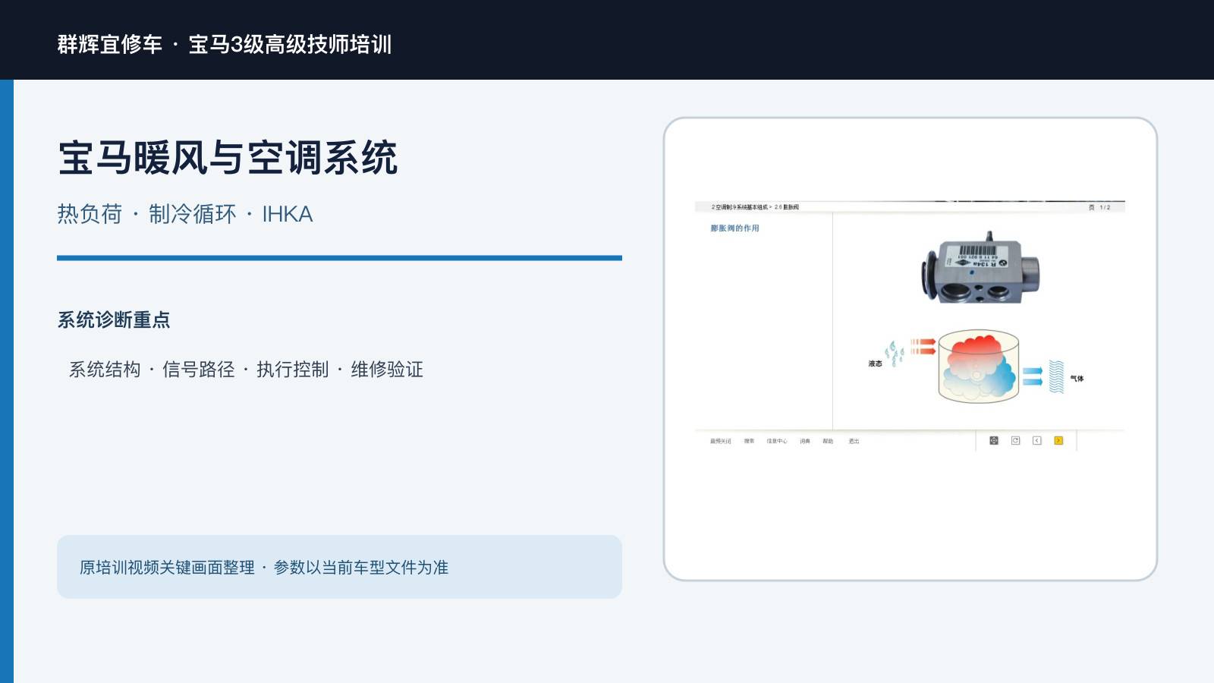Image resolution: width=1214 pixels, height=683 pixels.
Task: Open 搜索 in the viewer bottom menu
Action: pyautogui.click(x=749, y=441)
